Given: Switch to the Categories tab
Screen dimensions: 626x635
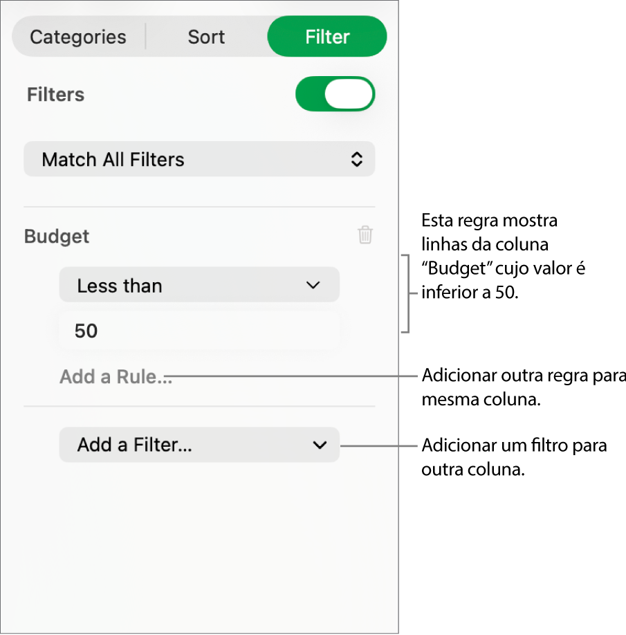Looking at the screenshot, I should 77,37.
